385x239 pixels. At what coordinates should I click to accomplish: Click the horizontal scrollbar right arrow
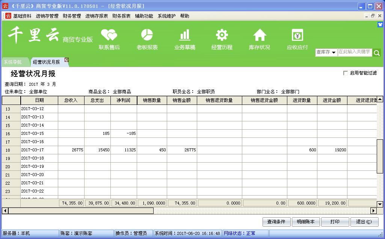click(373, 211)
